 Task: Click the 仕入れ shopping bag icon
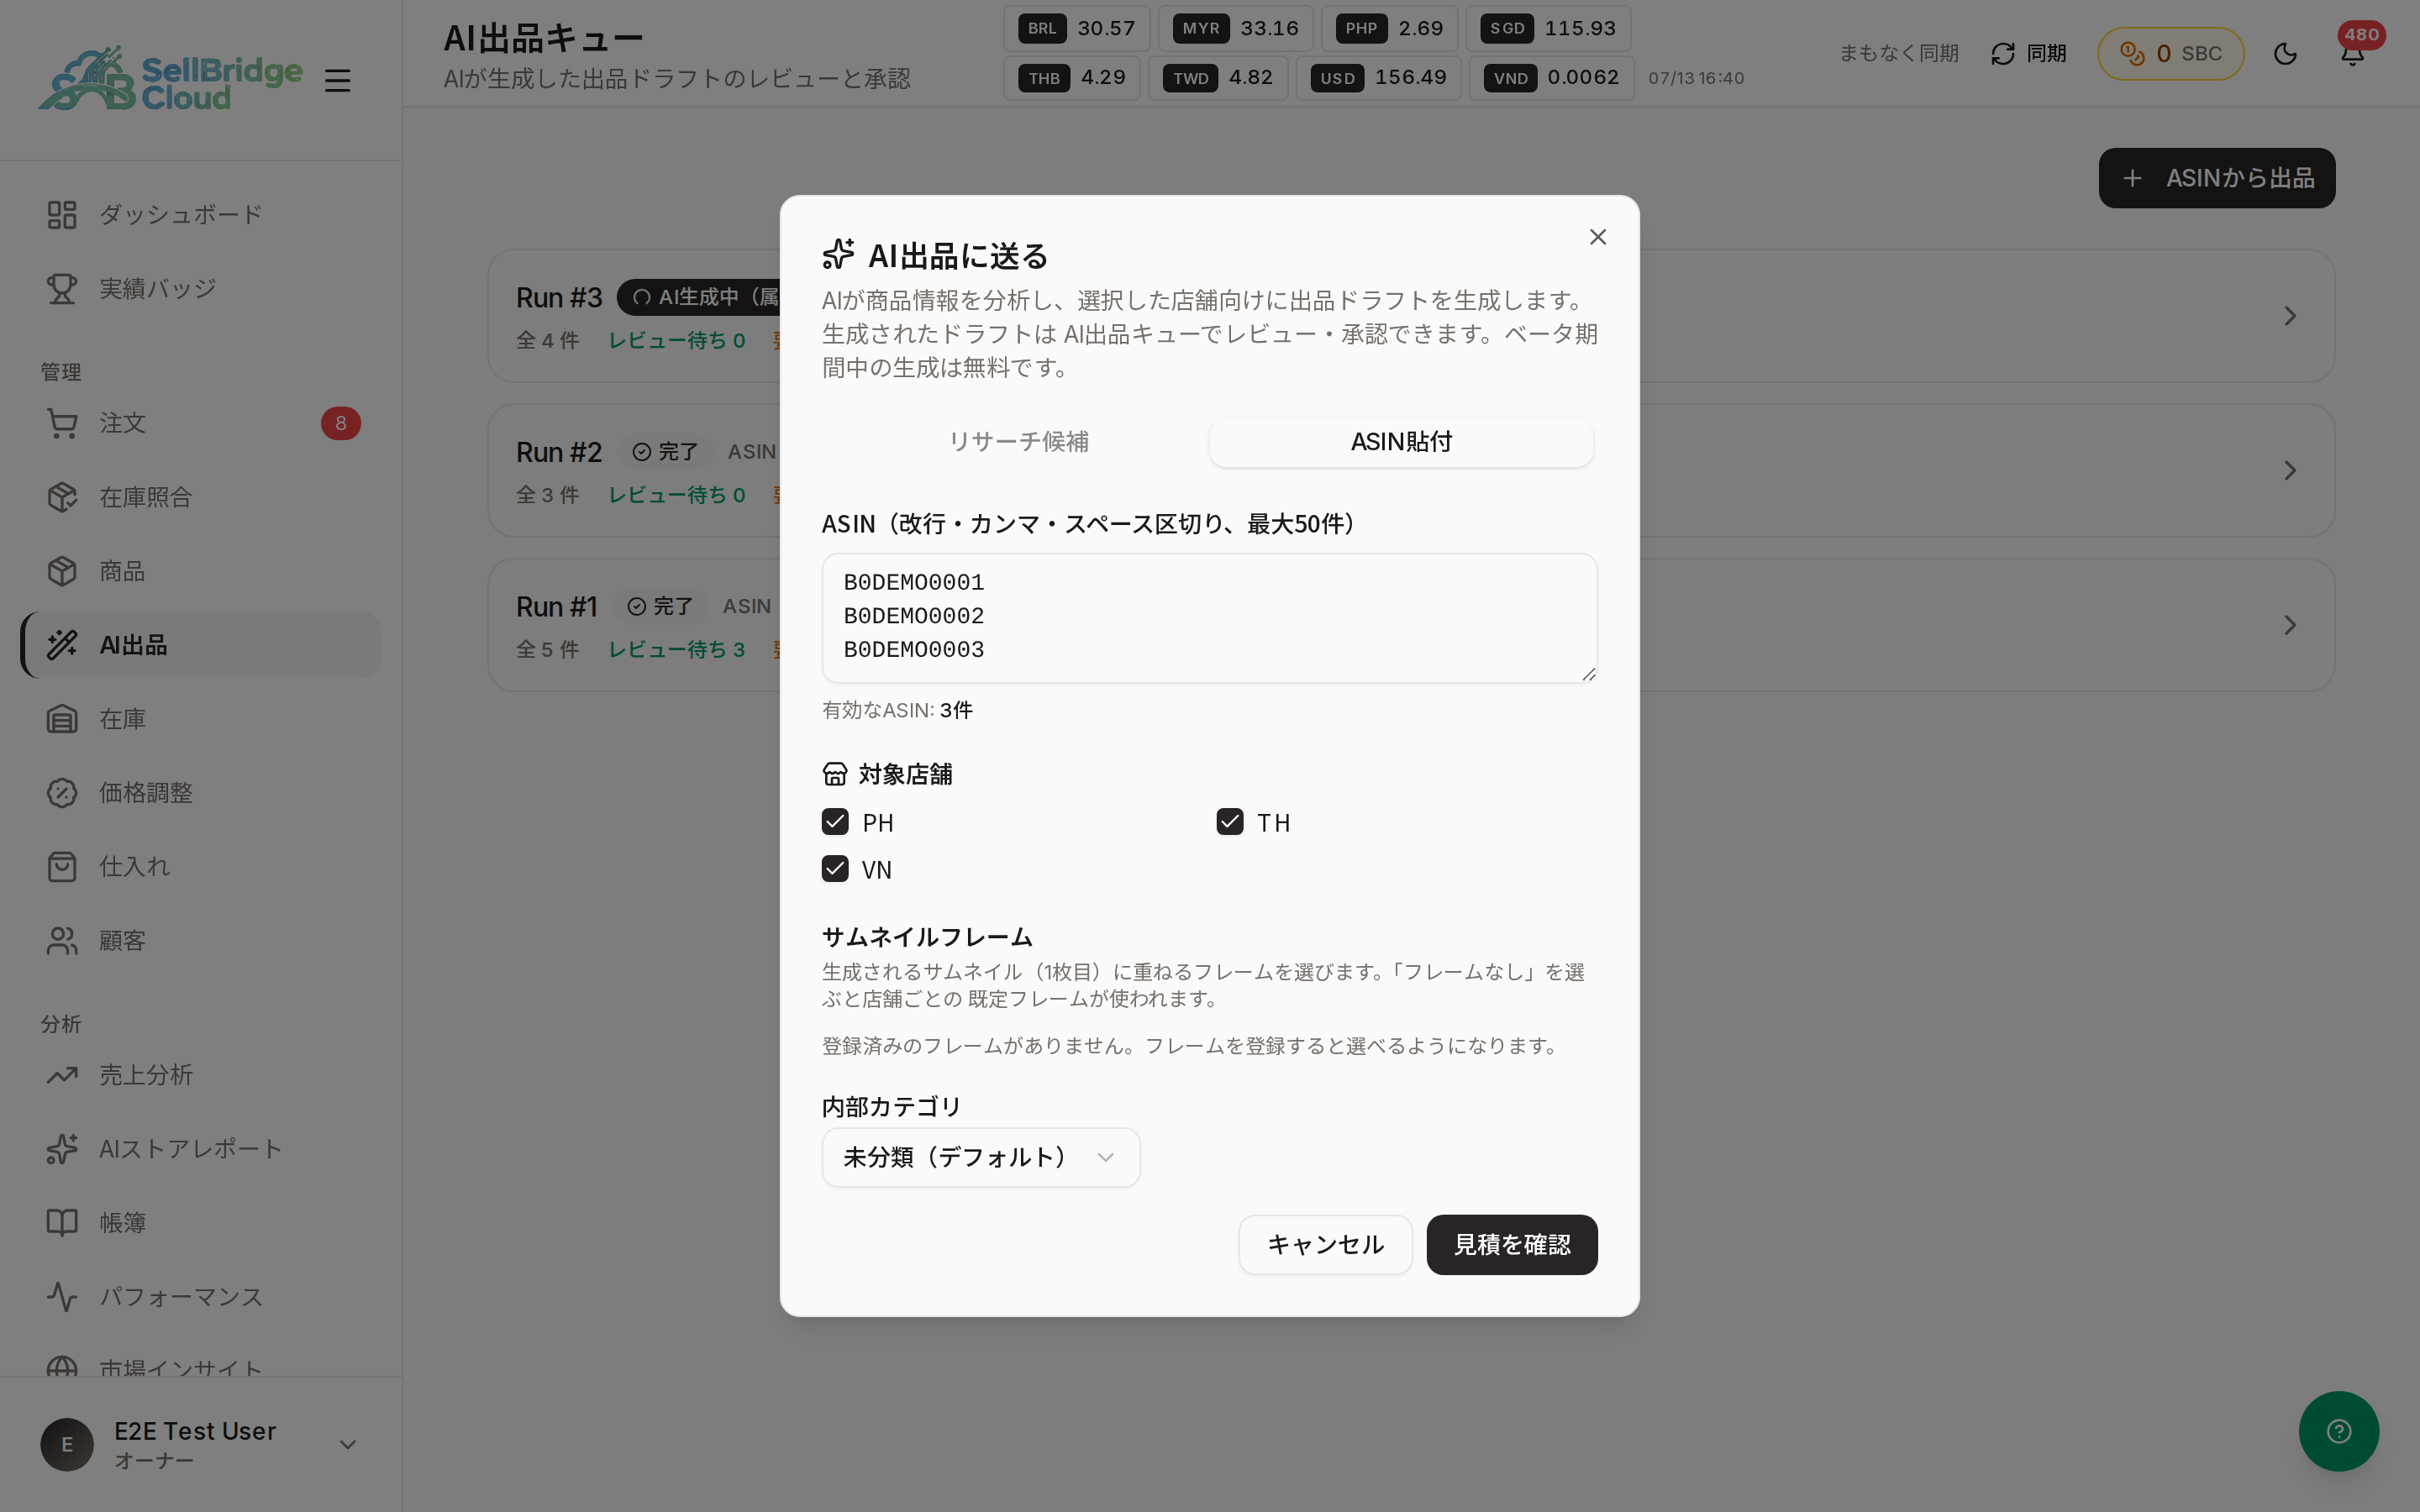[x=62, y=866]
